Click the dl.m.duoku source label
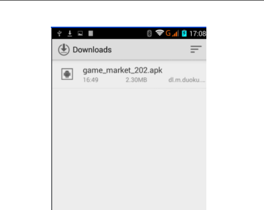 pyautogui.click(x=187, y=80)
